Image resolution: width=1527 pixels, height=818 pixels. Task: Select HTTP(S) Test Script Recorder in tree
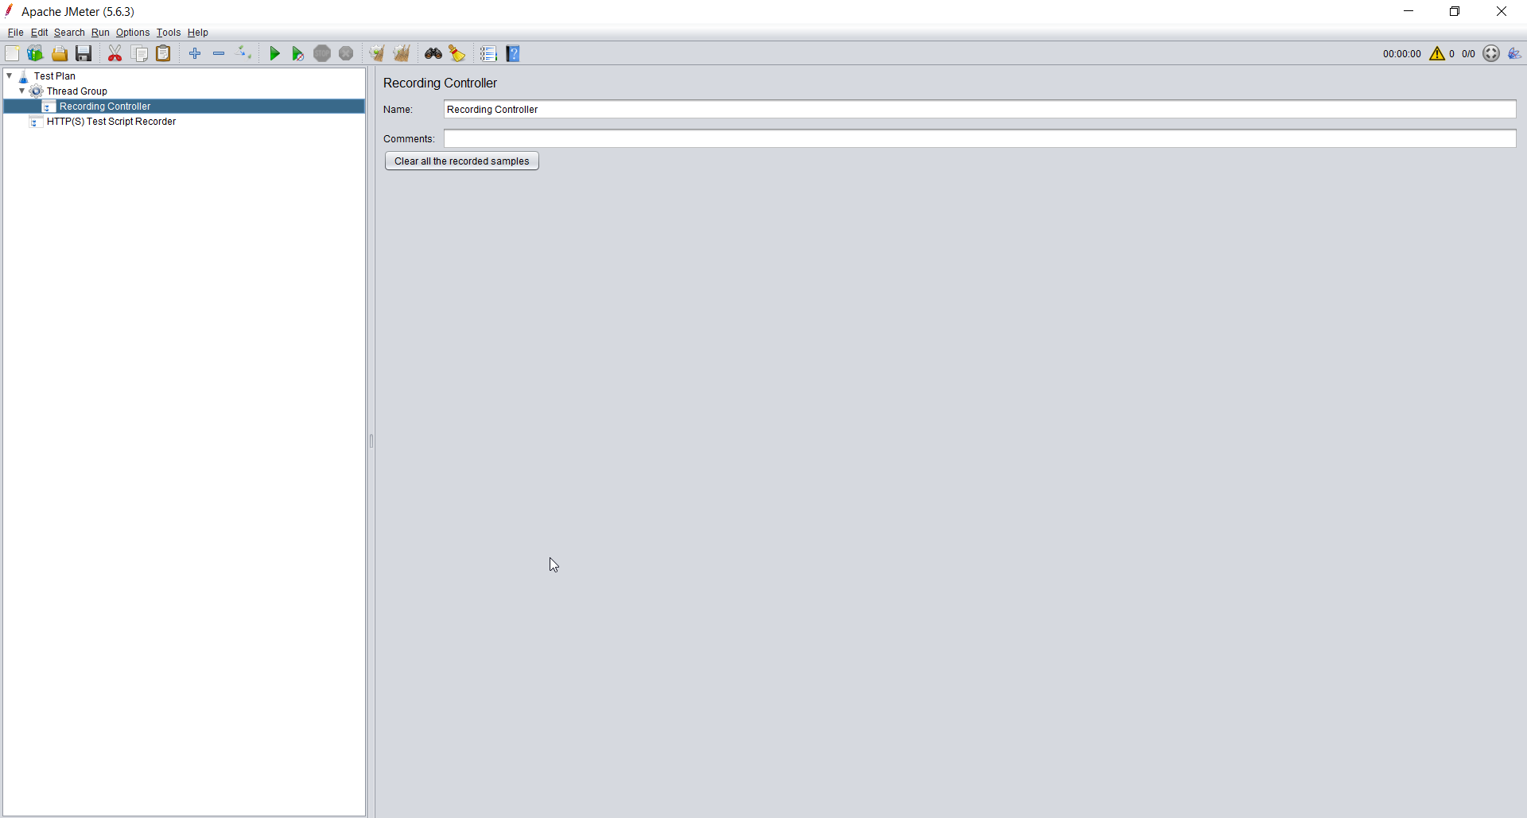(x=111, y=122)
